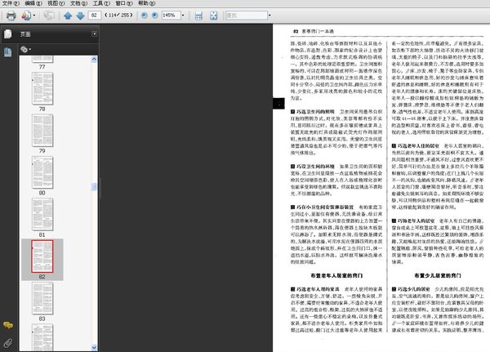Open the Pages panel icon in sidebar
Viewport: 490px width, 352px height.
(x=7, y=33)
